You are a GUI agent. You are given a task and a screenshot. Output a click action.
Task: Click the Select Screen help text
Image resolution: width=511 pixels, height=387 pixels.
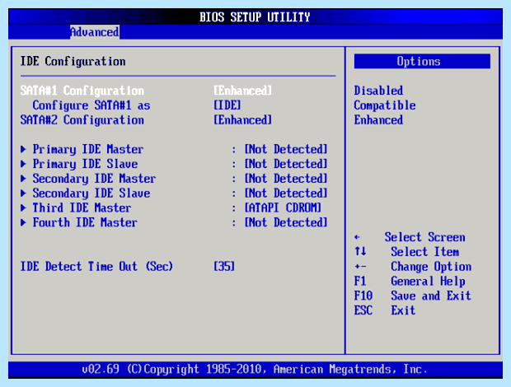(x=424, y=237)
